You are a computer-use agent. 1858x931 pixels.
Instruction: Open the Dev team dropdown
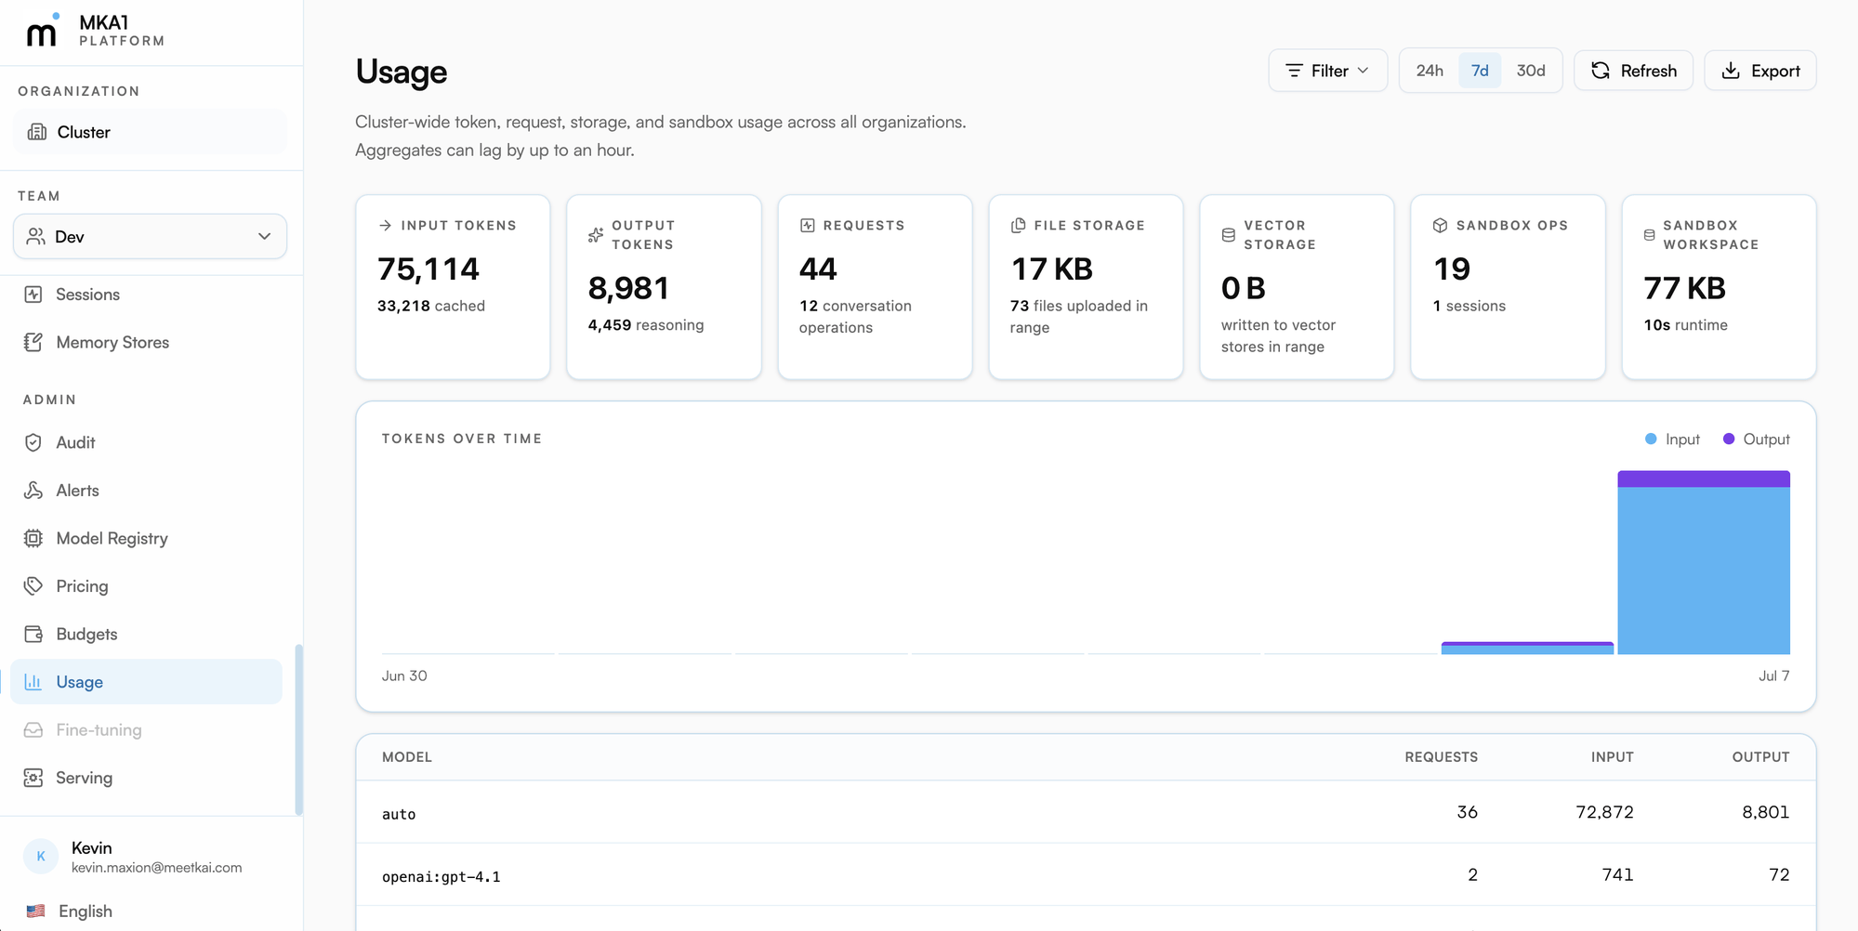(x=150, y=236)
